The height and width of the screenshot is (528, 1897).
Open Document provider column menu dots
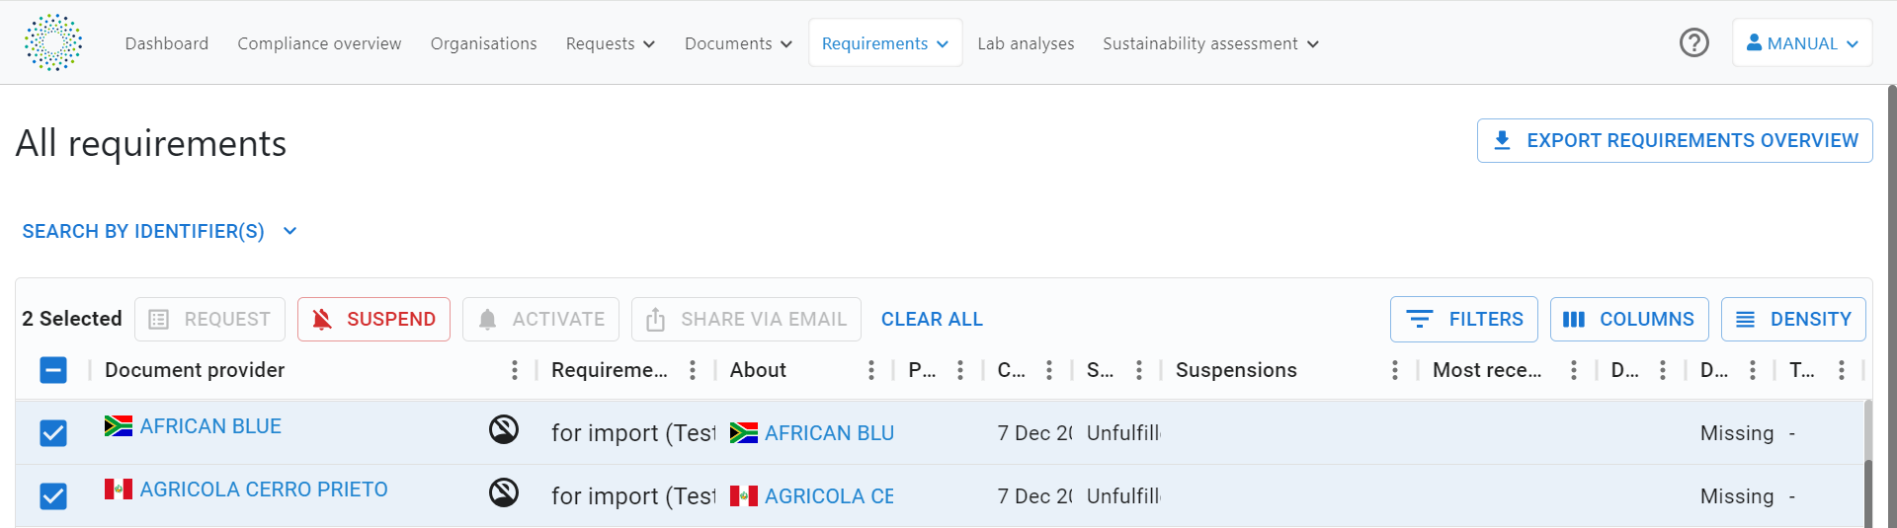pos(515,370)
